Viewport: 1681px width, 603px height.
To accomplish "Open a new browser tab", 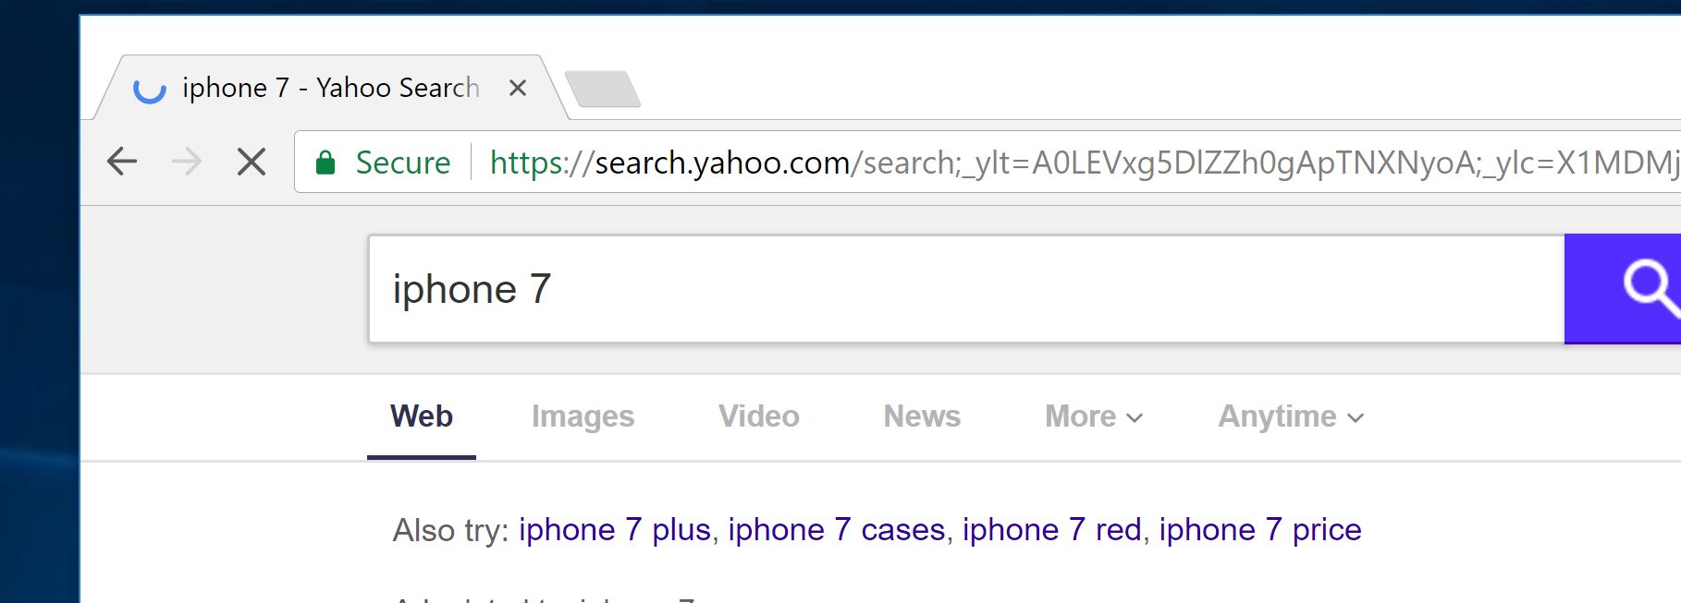I will [602, 90].
